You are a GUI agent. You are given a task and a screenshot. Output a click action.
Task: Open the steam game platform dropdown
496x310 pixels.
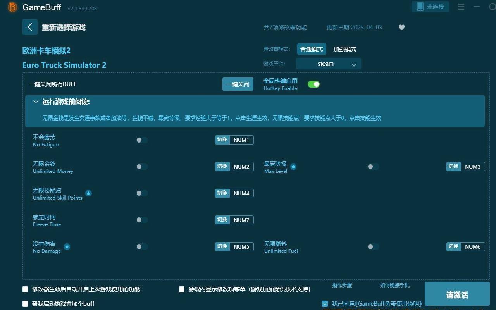[328, 64]
